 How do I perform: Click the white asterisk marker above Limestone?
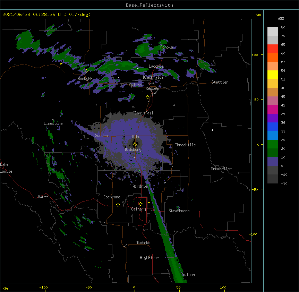pyautogui.click(x=53, y=120)
